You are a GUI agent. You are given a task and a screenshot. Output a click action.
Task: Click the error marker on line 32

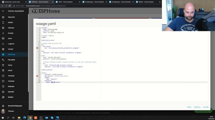pos(37,76)
